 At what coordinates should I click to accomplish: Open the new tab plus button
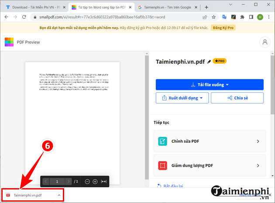click(206, 7)
